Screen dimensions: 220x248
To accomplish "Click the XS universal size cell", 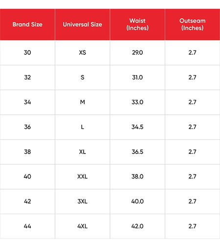I will click(83, 52).
